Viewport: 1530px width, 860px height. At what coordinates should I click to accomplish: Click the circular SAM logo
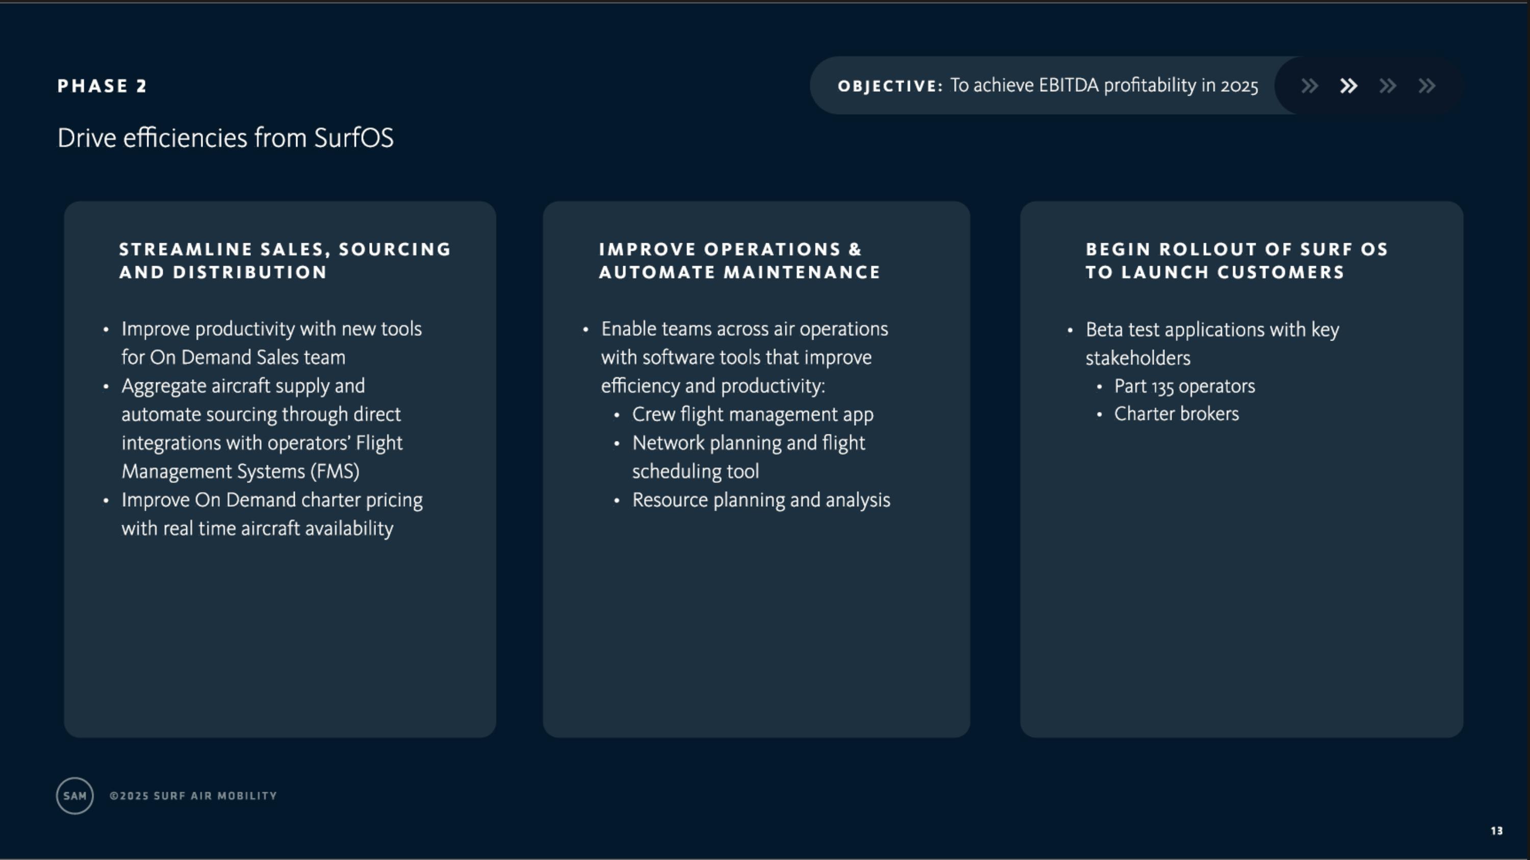[x=75, y=796]
